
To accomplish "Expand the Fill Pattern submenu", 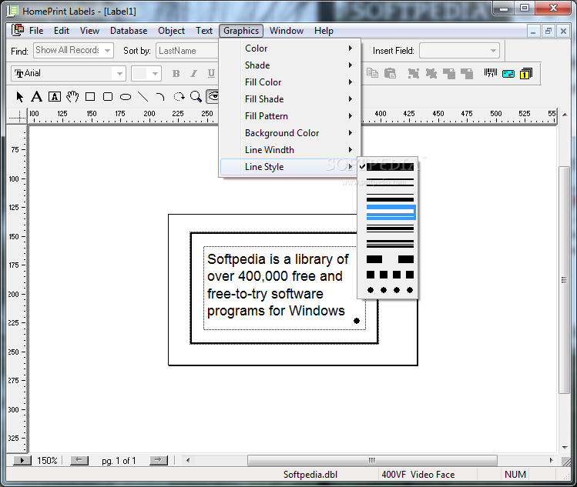I will [x=290, y=115].
